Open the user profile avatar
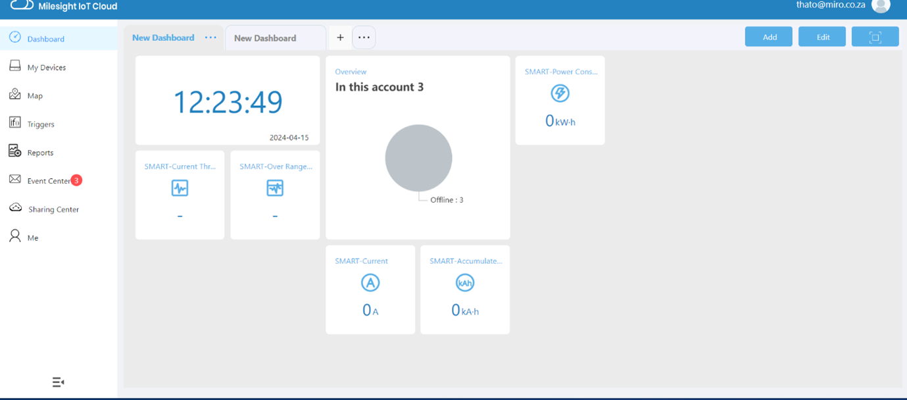The height and width of the screenshot is (400, 907). coord(880,6)
